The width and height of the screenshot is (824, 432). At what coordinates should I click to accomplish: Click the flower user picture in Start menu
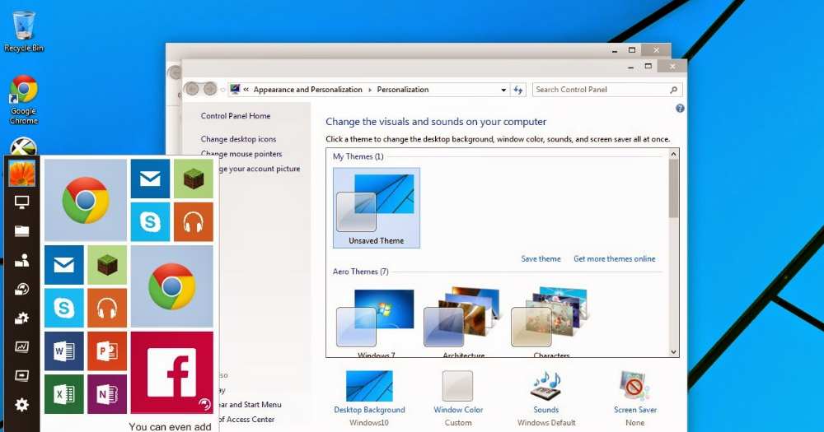(x=21, y=174)
